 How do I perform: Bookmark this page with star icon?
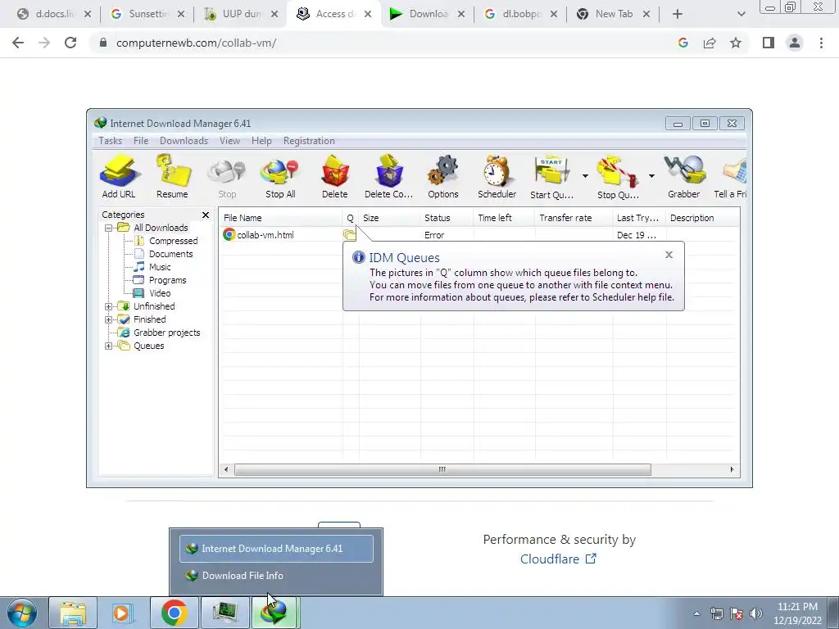pyautogui.click(x=736, y=43)
